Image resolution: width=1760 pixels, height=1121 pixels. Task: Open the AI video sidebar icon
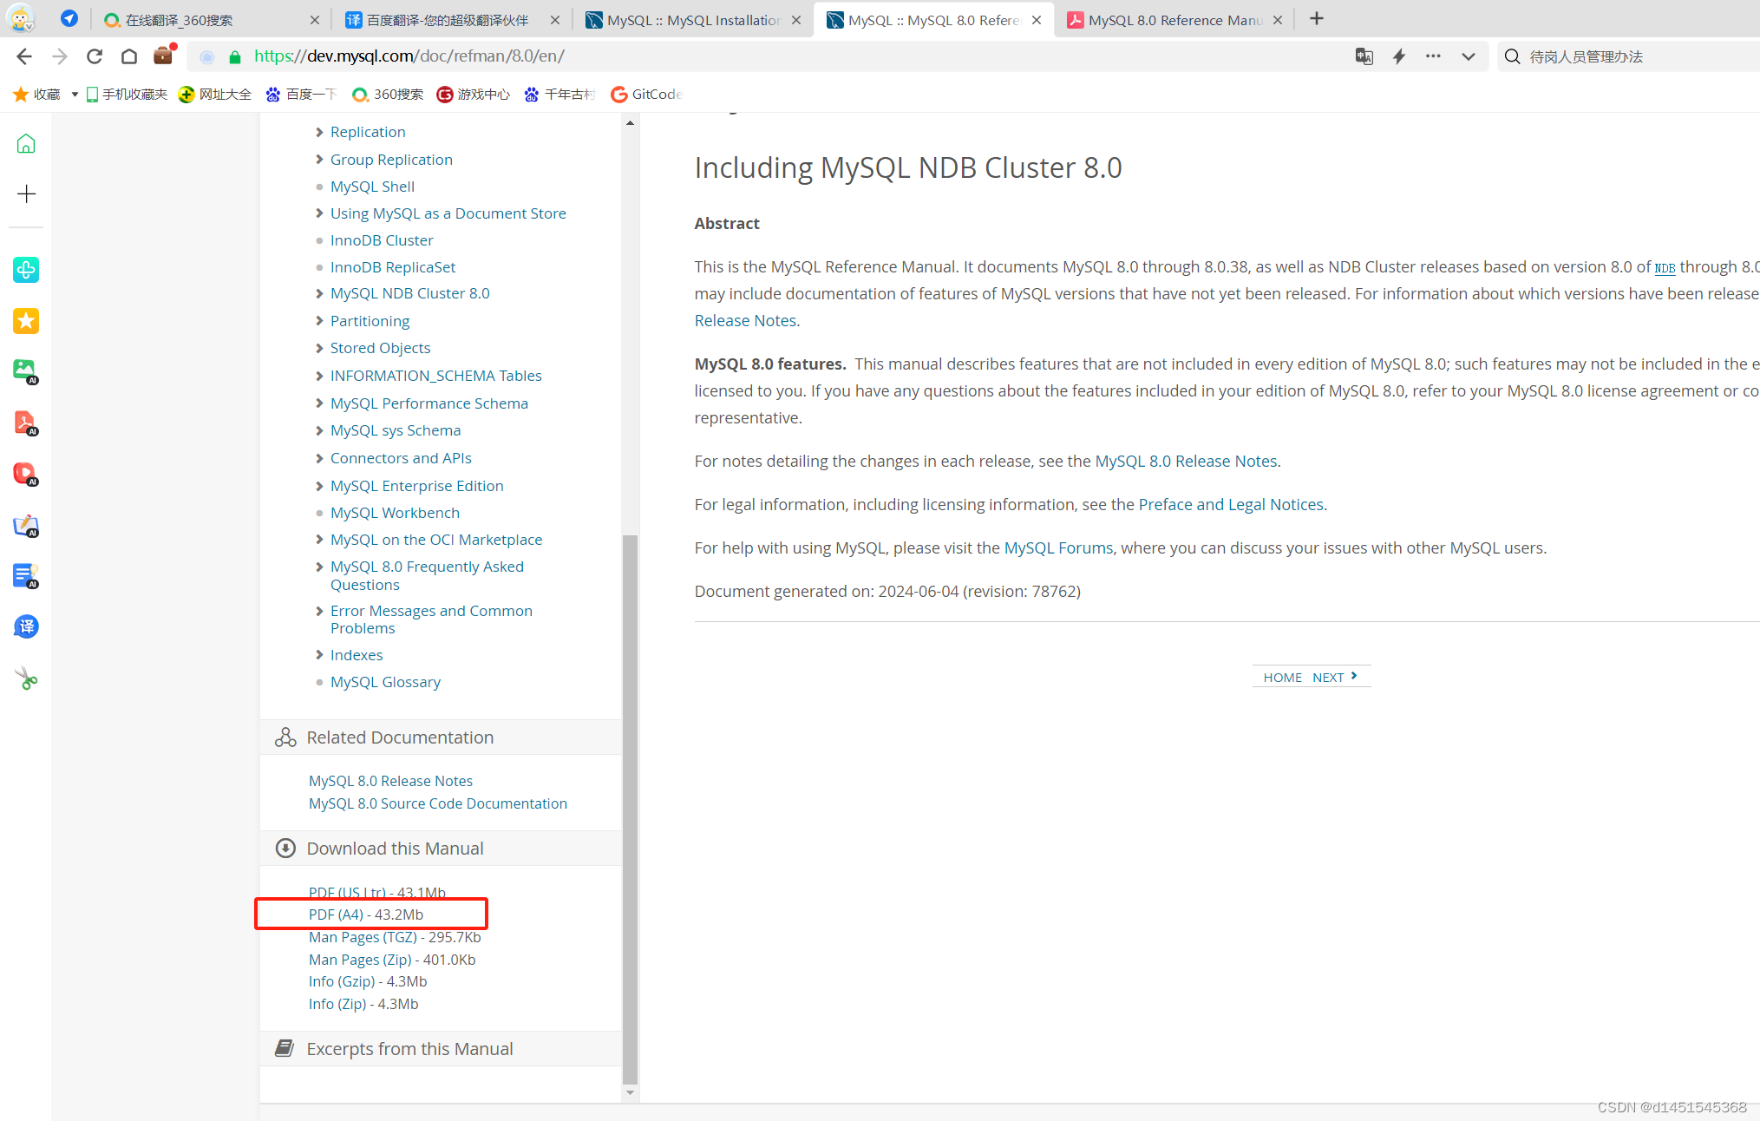[26, 474]
